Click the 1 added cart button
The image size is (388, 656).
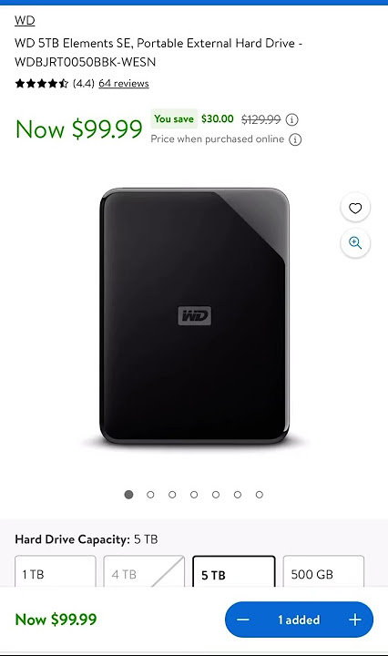299,620
